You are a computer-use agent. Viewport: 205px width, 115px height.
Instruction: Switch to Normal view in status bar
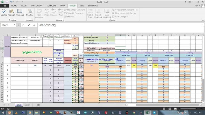[x=164, y=109]
